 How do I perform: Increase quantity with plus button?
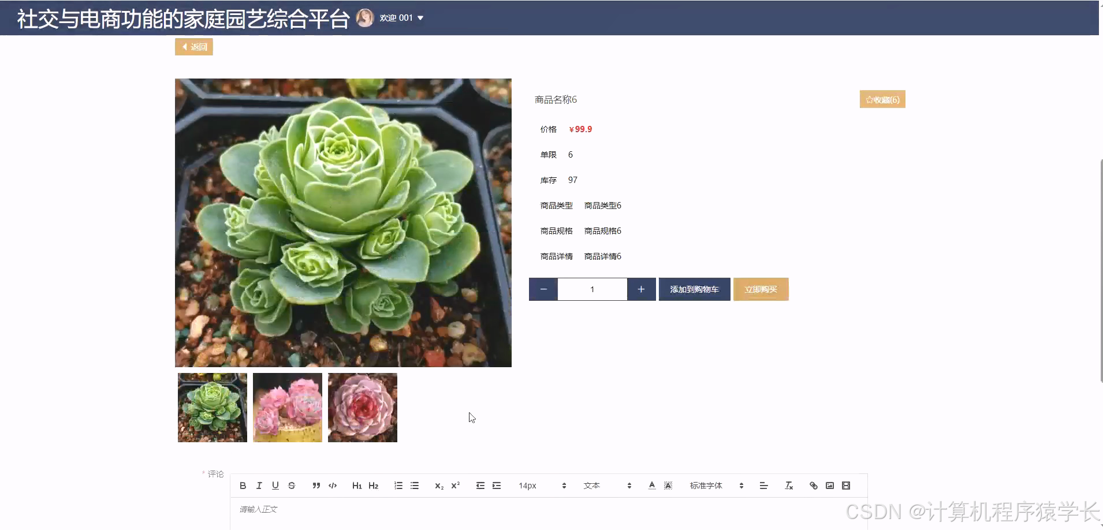click(641, 289)
